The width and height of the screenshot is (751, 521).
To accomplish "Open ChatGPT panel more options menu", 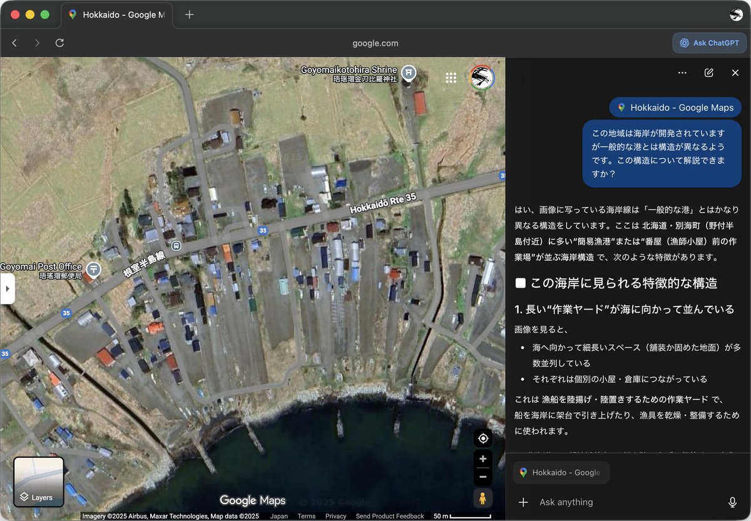I will pyautogui.click(x=682, y=73).
